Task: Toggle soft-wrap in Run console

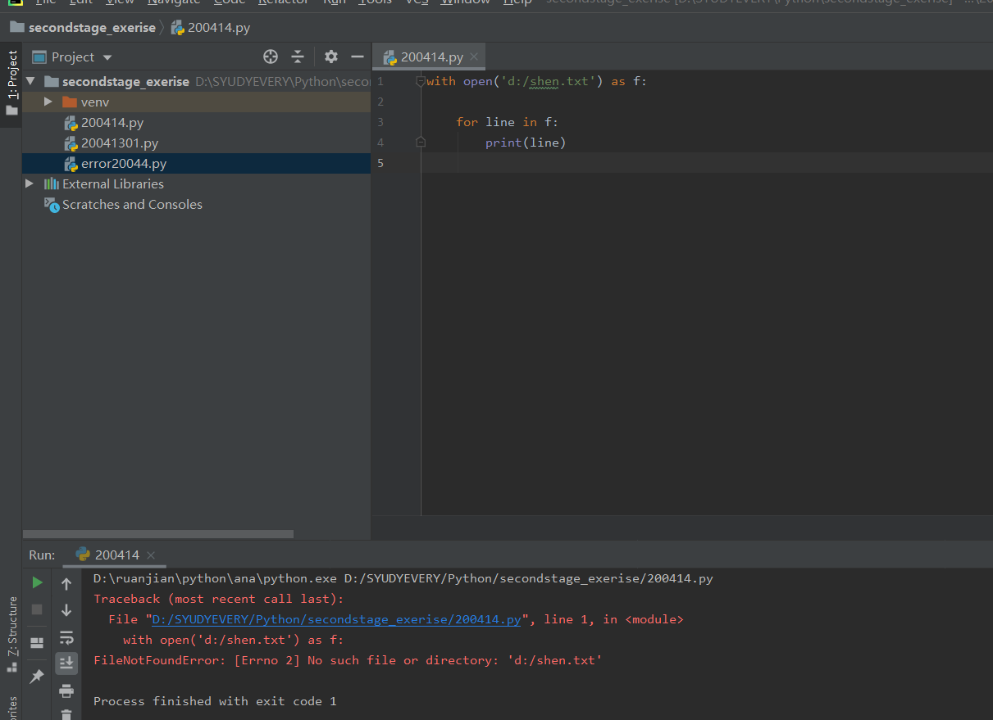Action: click(66, 637)
